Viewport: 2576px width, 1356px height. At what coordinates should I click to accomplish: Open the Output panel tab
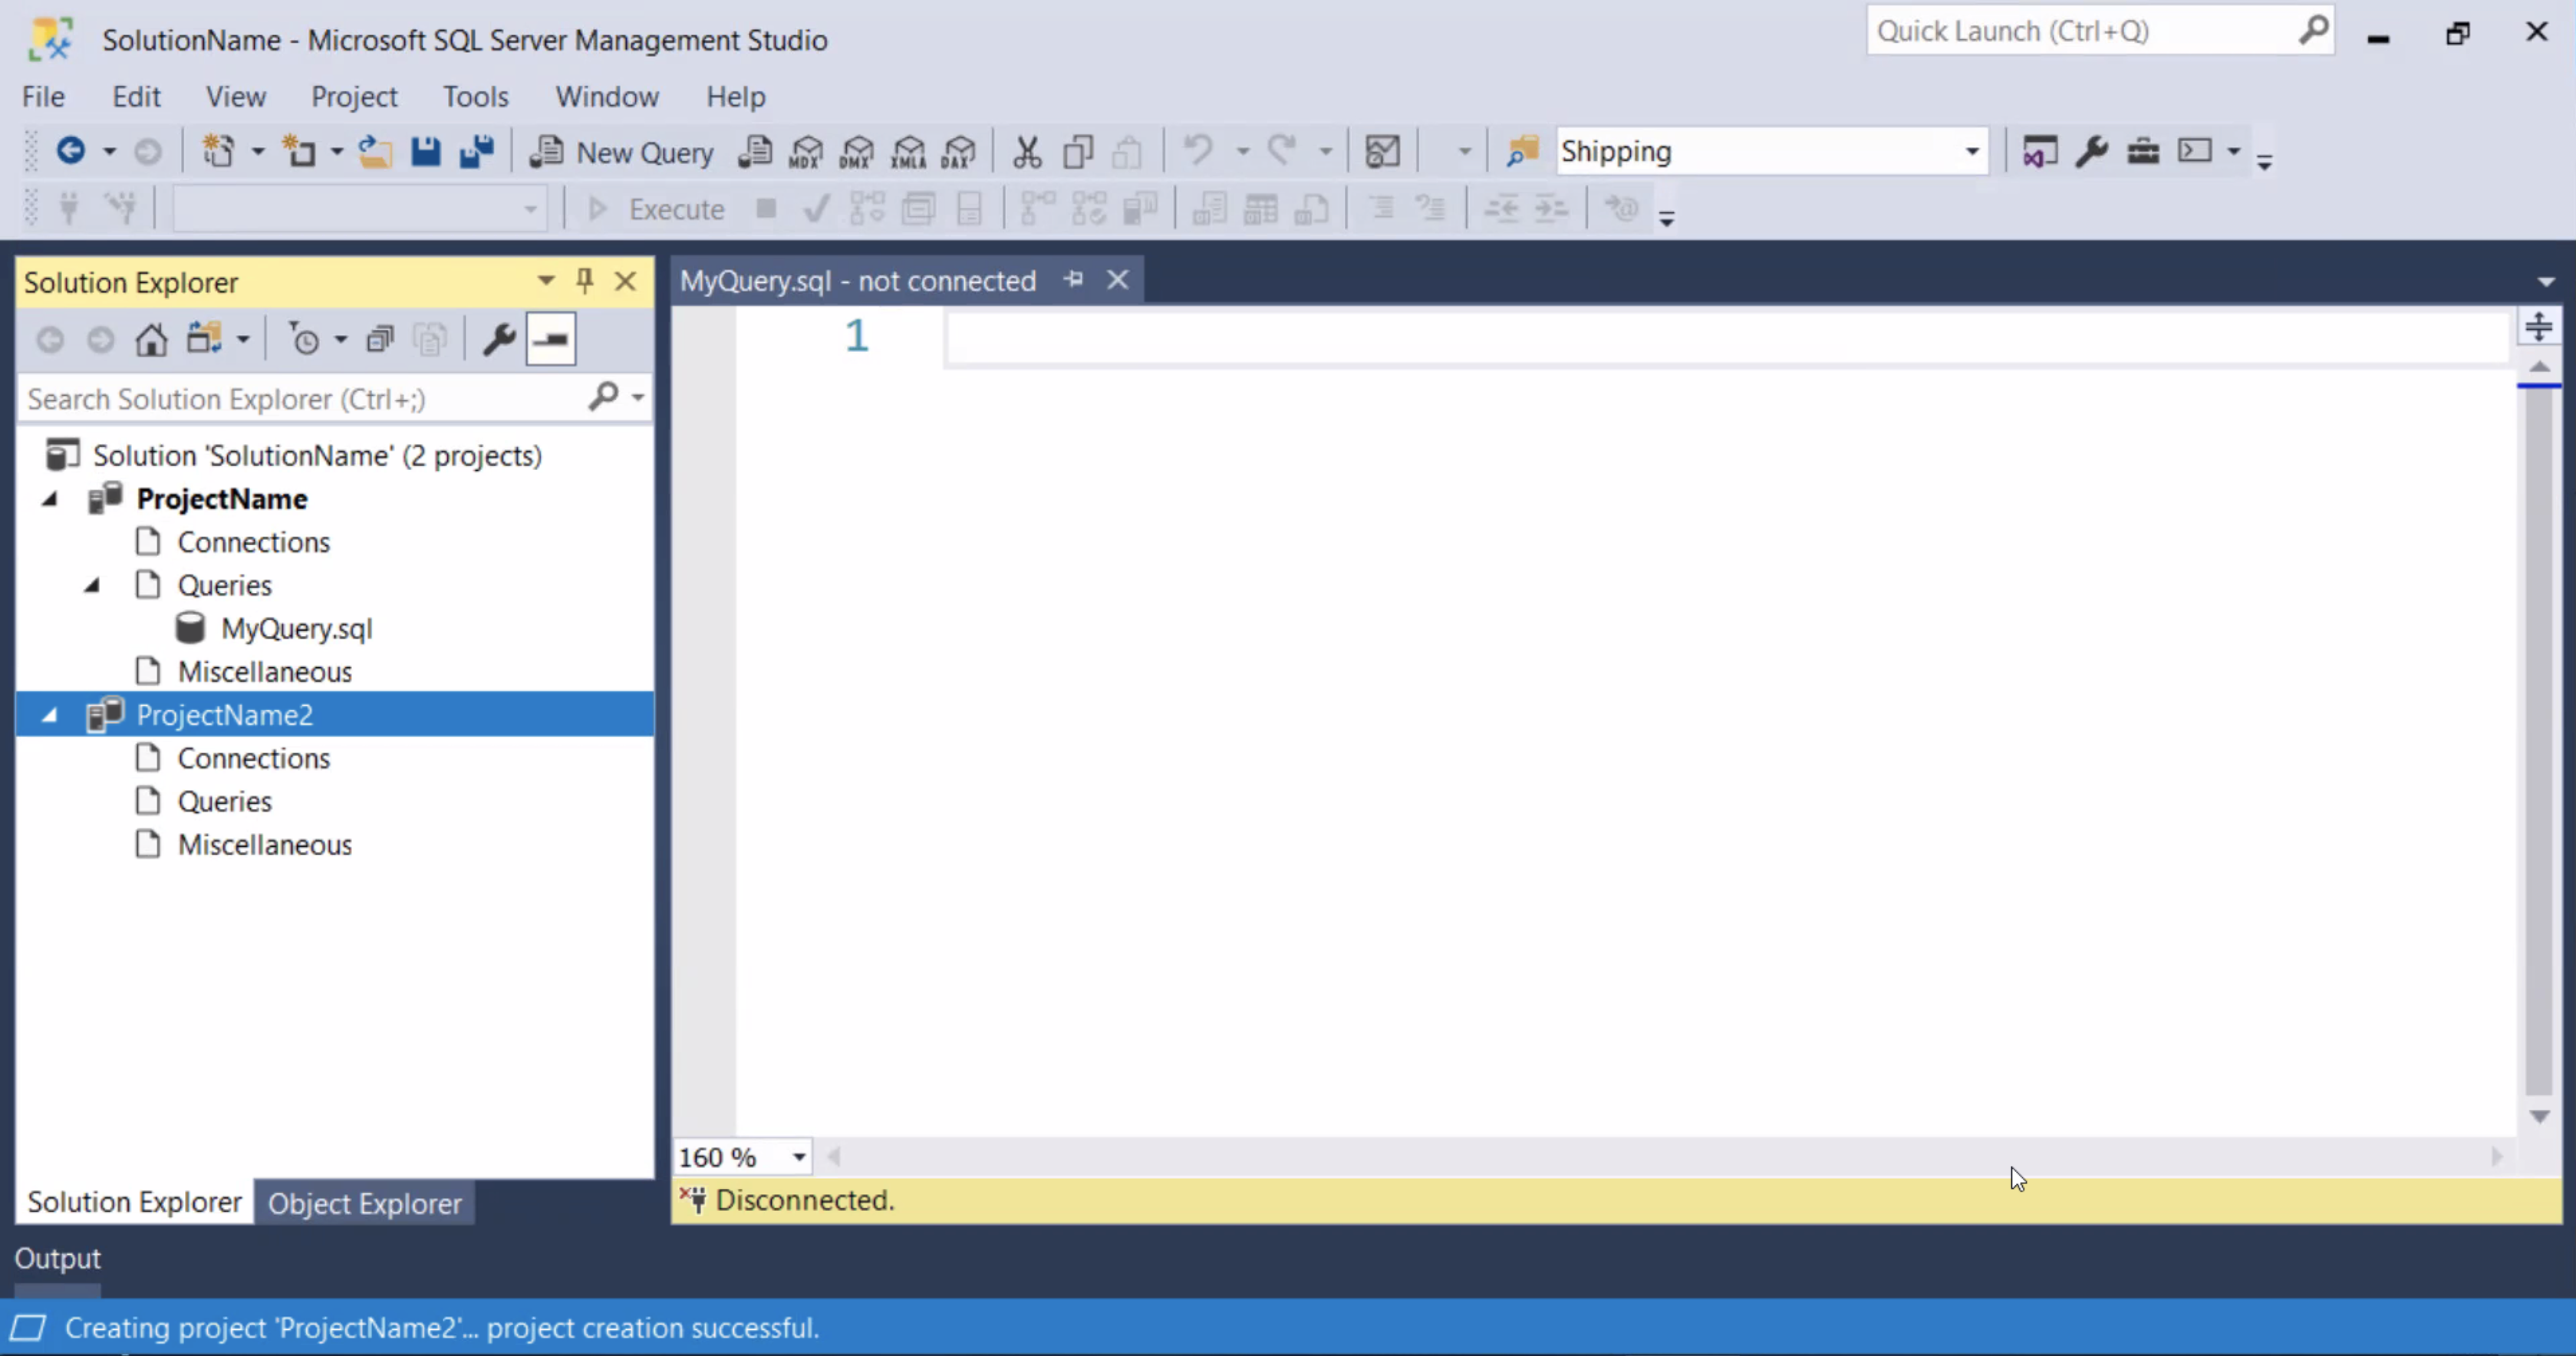[58, 1258]
